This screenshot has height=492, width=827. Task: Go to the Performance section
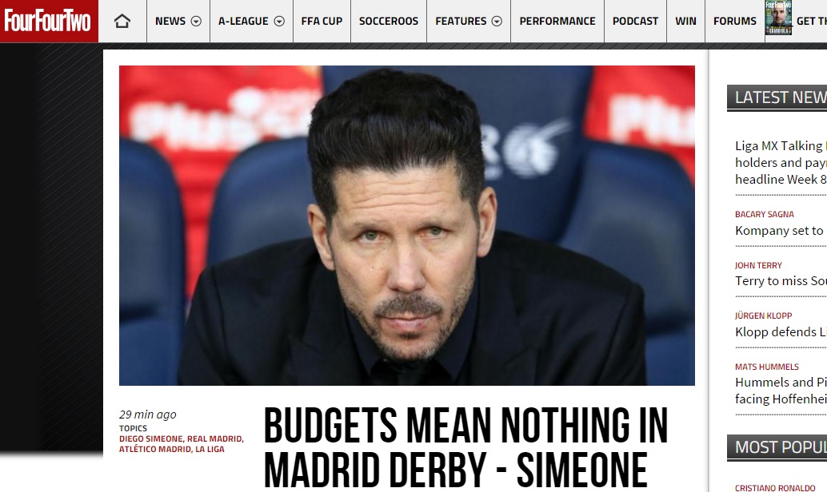point(557,21)
